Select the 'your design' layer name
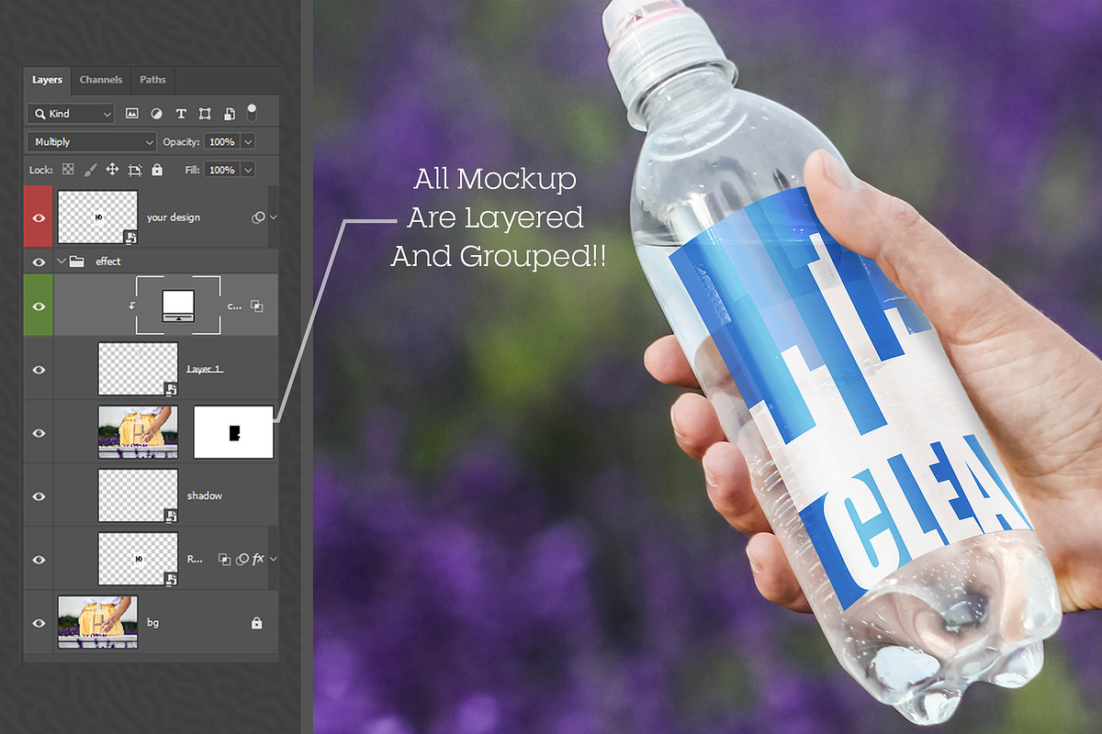Image resolution: width=1102 pixels, height=734 pixels. click(x=173, y=217)
